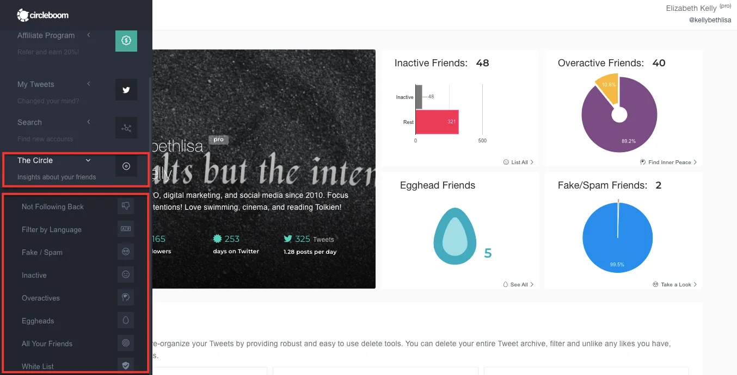Click the Not Following Back icon

[x=126, y=206]
